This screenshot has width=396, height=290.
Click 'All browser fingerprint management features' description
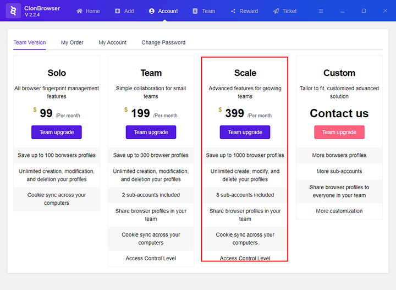pos(57,92)
